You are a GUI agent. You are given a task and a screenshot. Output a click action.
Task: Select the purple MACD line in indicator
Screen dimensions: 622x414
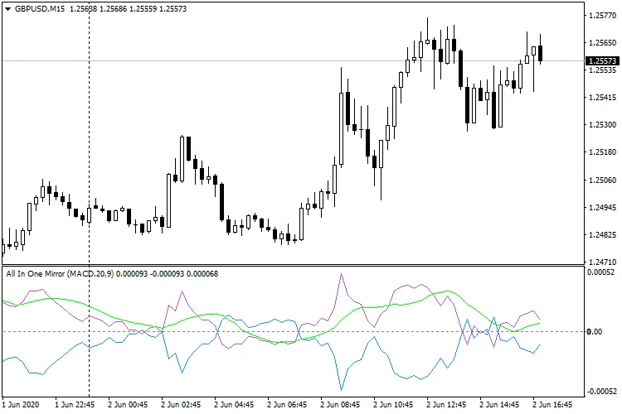coord(341,274)
